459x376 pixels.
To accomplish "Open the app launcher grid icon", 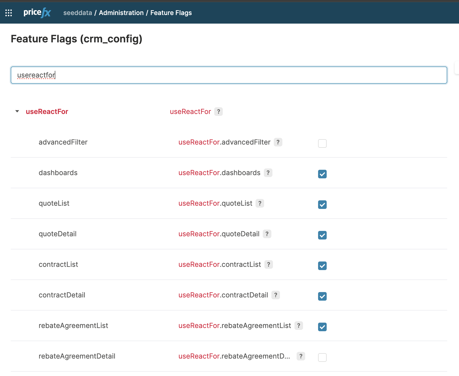I will tap(9, 13).
